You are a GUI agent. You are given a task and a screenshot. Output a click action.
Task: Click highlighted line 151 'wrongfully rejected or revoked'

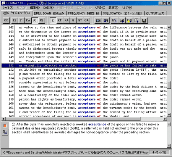click(84, 66)
